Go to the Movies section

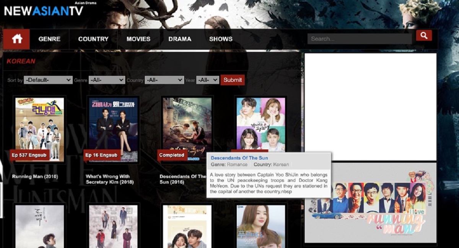pos(138,39)
